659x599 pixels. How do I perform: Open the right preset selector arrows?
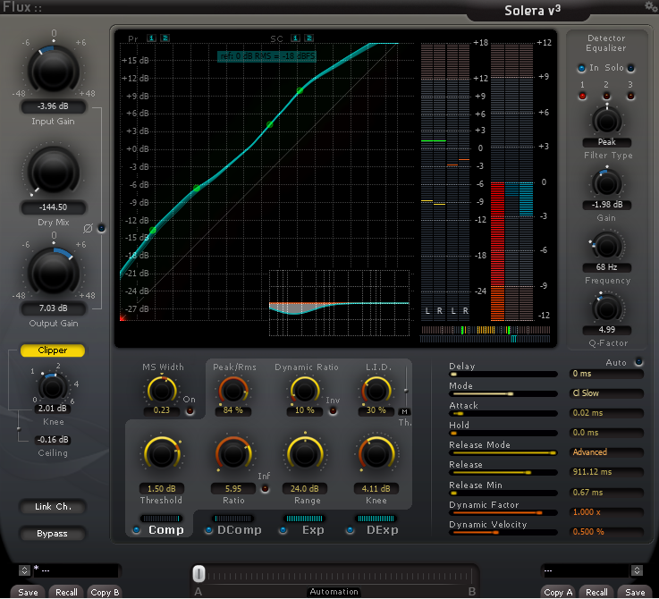[x=638, y=570]
